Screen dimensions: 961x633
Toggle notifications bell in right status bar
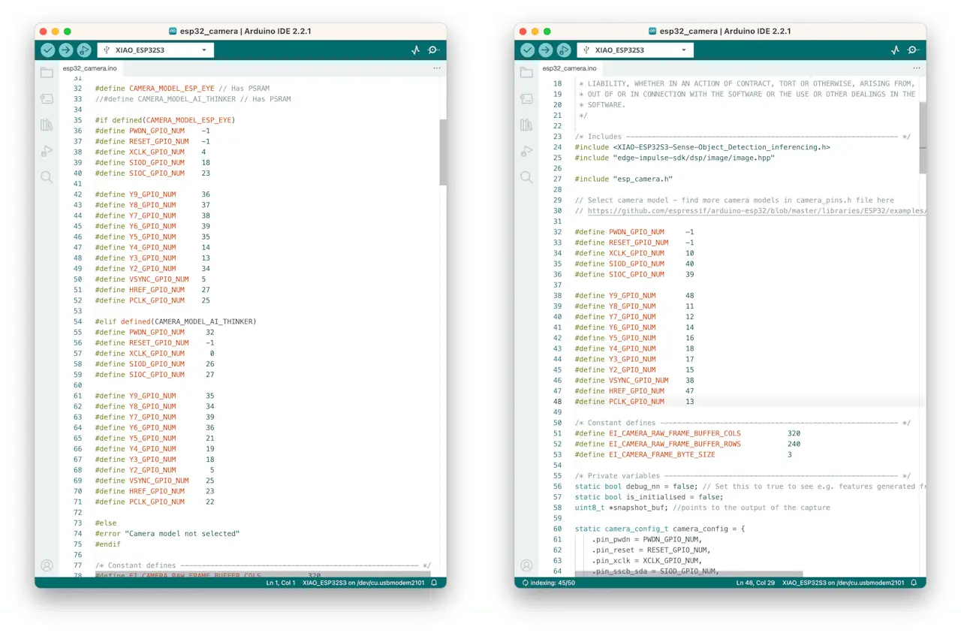[x=914, y=583]
